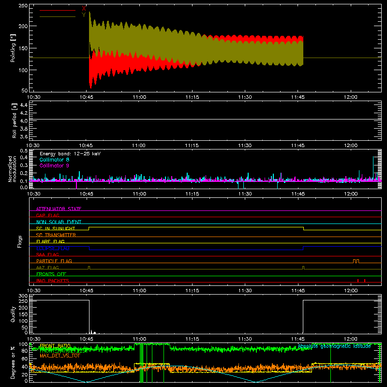
Task: Select the red line sample beside X
Action: [58, 10]
